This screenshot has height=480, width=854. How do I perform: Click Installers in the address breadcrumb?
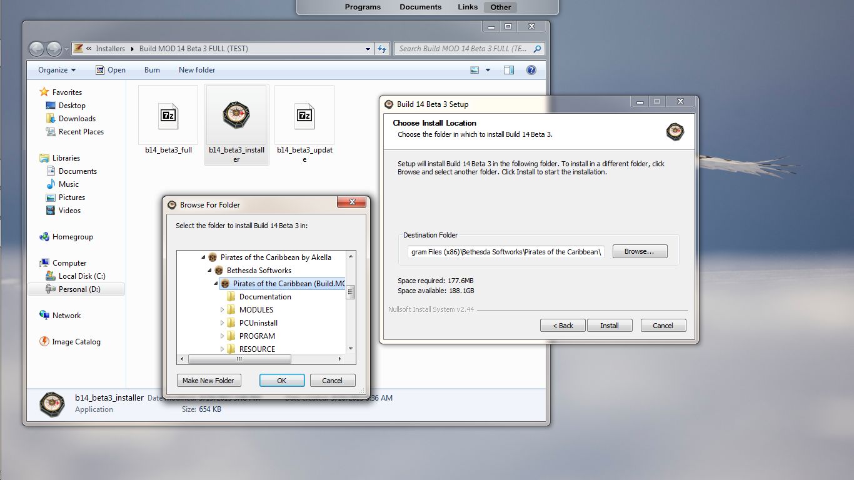click(x=110, y=49)
